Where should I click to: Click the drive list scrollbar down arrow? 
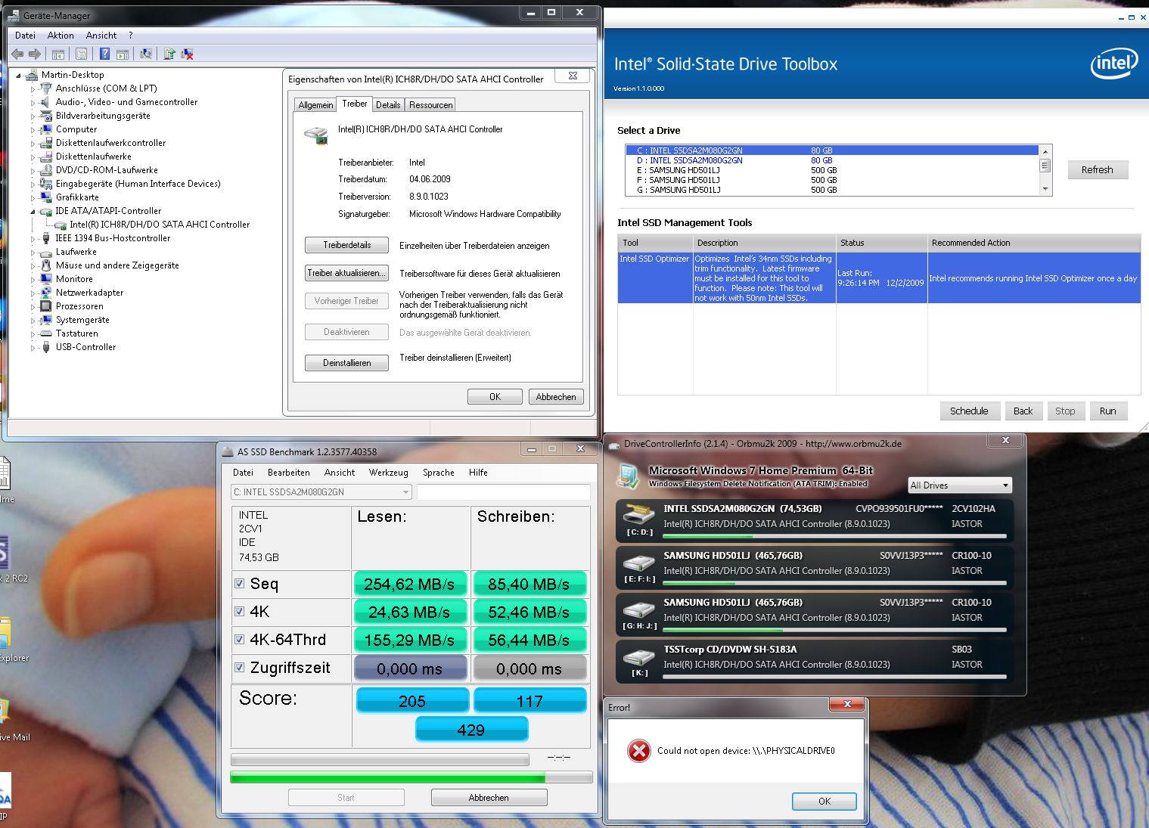click(1045, 190)
